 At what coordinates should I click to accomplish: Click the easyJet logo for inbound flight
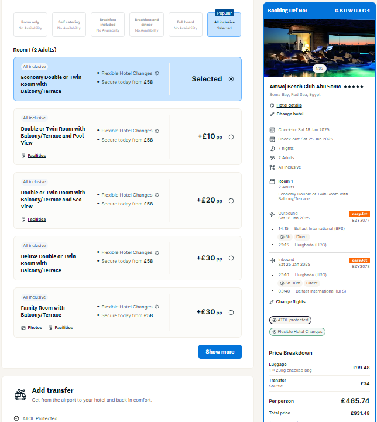coord(359,260)
